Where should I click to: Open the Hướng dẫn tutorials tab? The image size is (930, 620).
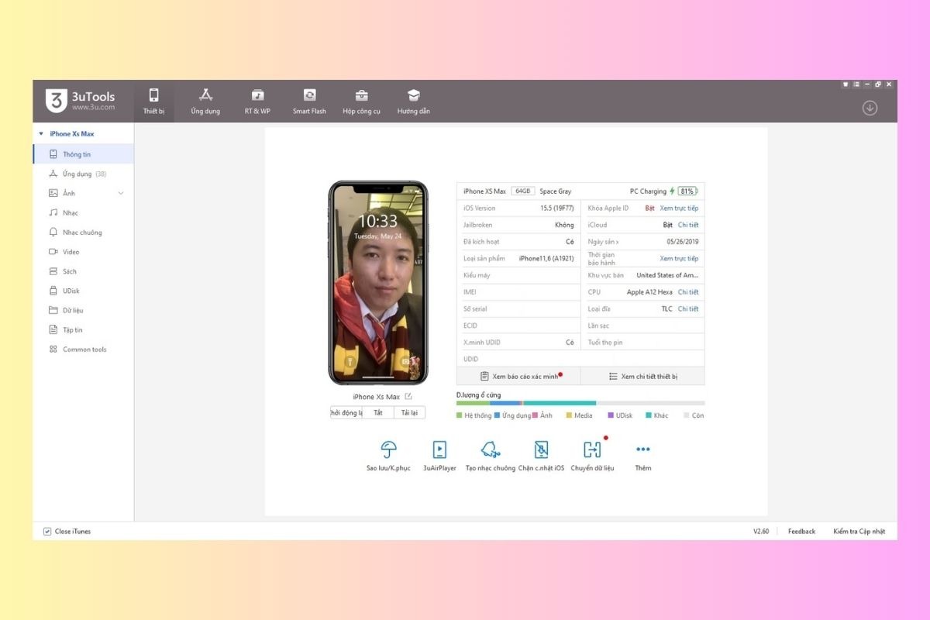click(x=413, y=101)
